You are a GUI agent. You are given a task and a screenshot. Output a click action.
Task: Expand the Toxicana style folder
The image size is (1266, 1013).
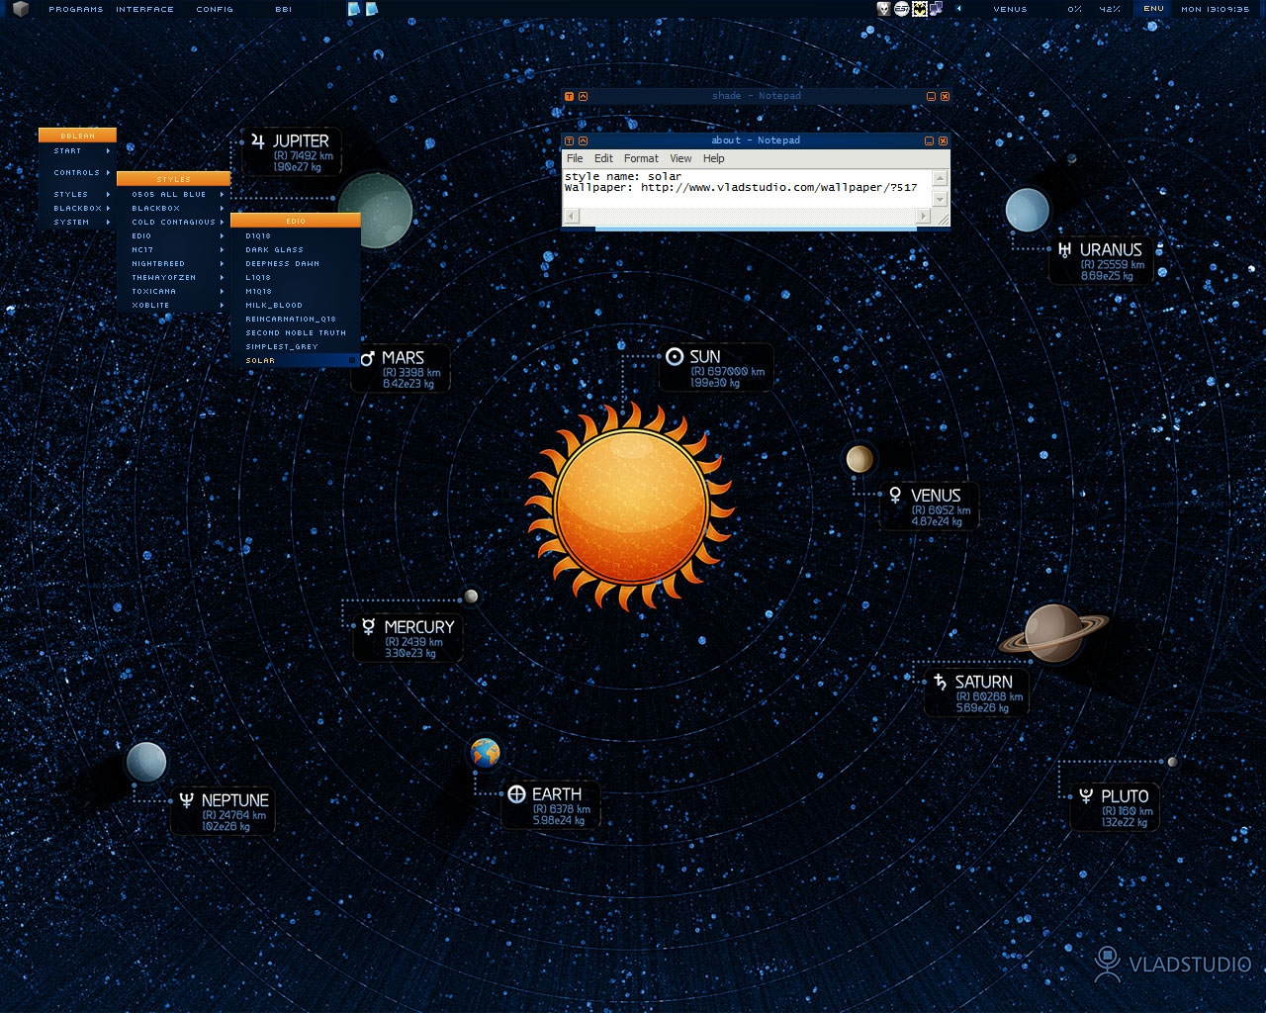pyautogui.click(x=174, y=292)
